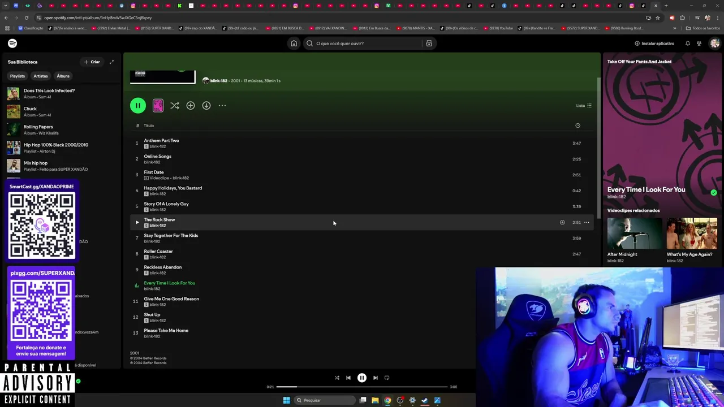Click the Pesquisar taskbar search box

pyautogui.click(x=324, y=400)
